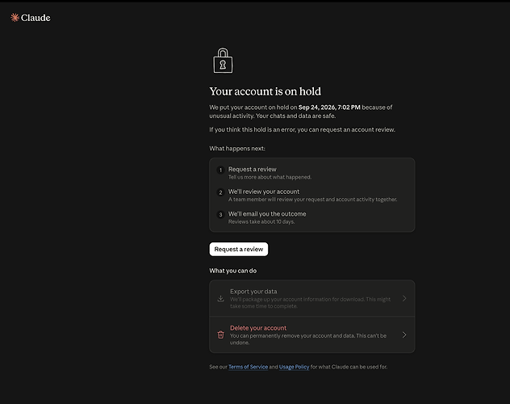Click the Request a review step title
Image resolution: width=510 pixels, height=404 pixels.
[x=252, y=170]
